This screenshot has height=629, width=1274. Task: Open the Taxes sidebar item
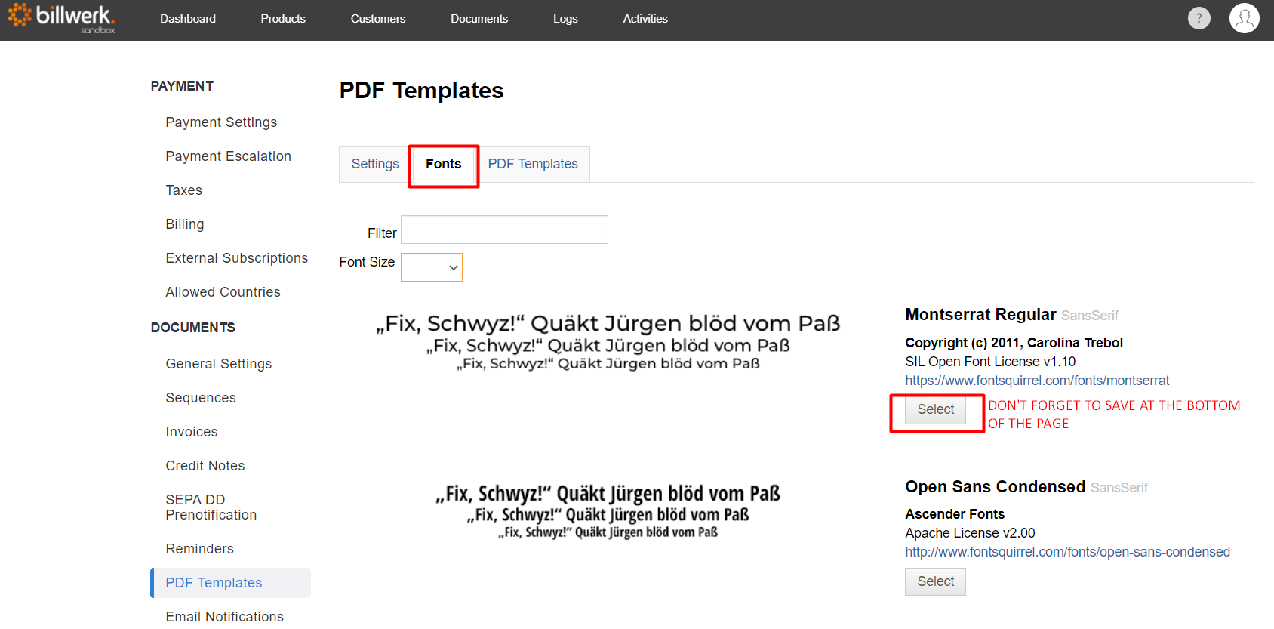pos(183,190)
